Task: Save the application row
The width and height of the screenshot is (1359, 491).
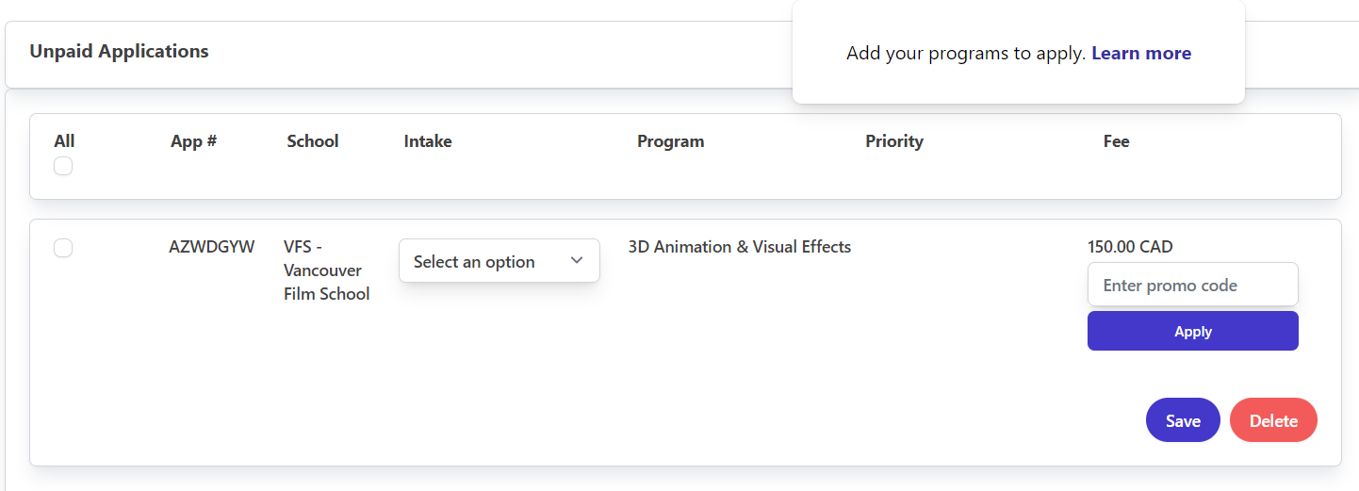Action: point(1183,420)
